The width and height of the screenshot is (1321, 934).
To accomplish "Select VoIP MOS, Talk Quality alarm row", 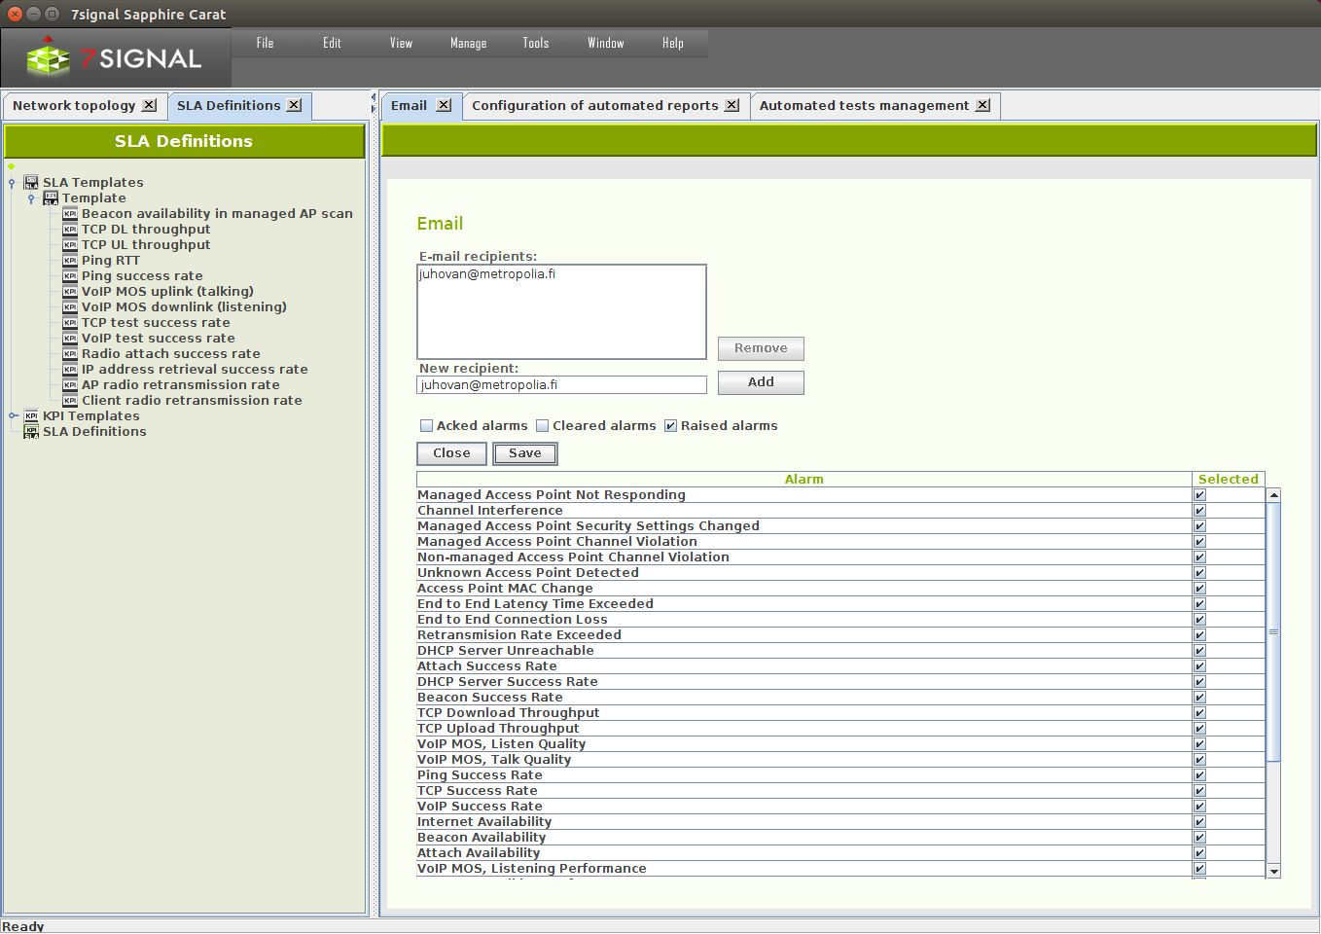I will click(x=840, y=760).
